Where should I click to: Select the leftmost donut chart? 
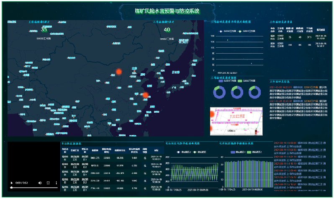click(219, 92)
